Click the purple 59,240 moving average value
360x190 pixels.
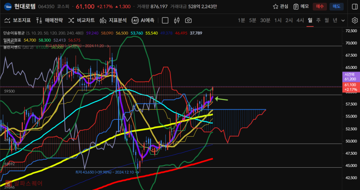tap(92, 33)
